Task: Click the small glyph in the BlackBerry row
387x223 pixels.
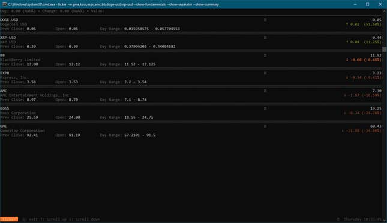Action: click(265, 56)
